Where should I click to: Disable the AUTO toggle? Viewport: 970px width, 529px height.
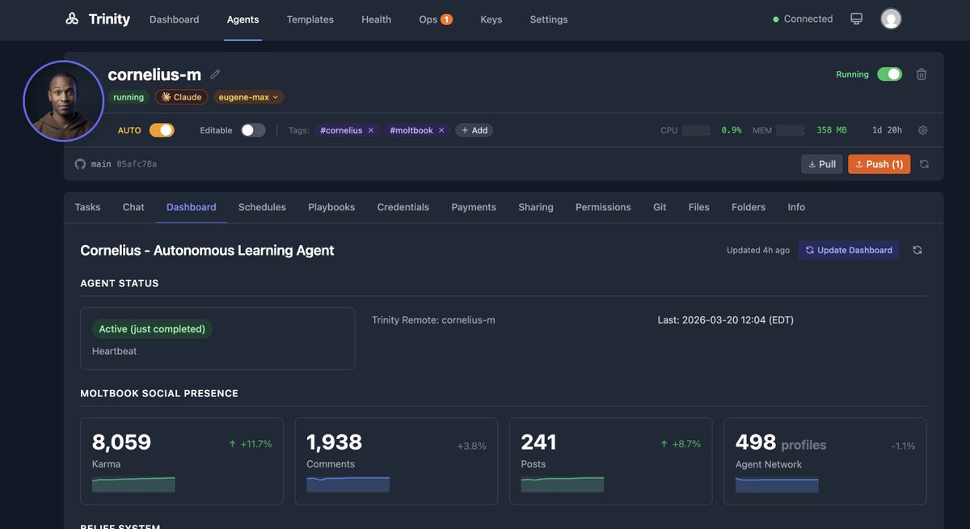161,129
